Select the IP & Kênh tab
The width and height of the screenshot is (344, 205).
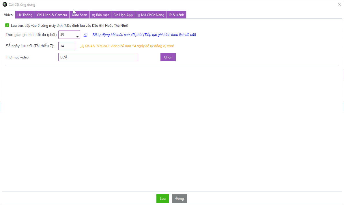[x=176, y=15]
